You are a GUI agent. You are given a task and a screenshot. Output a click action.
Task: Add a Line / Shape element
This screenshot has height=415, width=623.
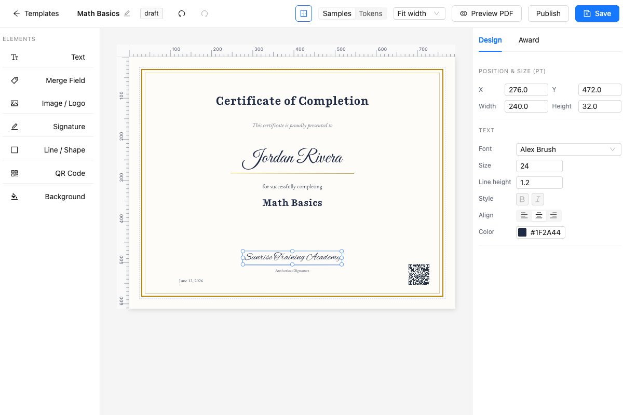(48, 150)
